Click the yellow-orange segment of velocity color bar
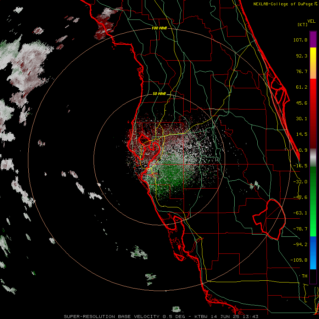 (x=313, y=63)
